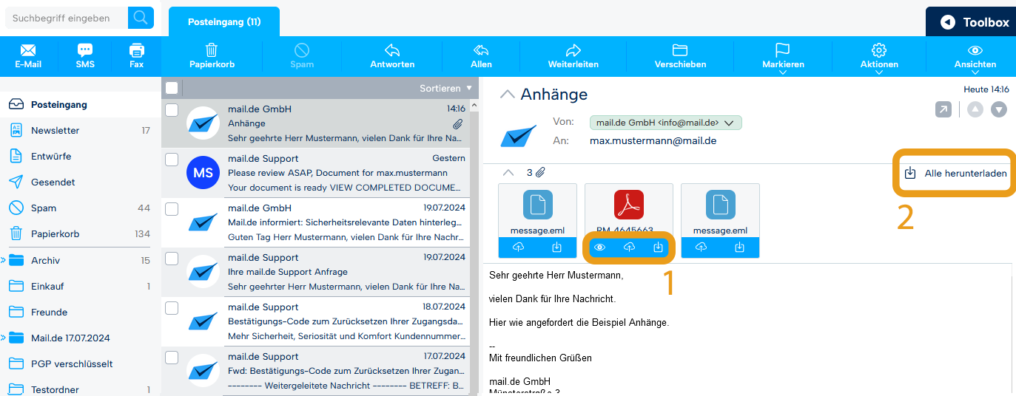
Task: Tick checkbox for the Anhänge email
Action: 172,110
